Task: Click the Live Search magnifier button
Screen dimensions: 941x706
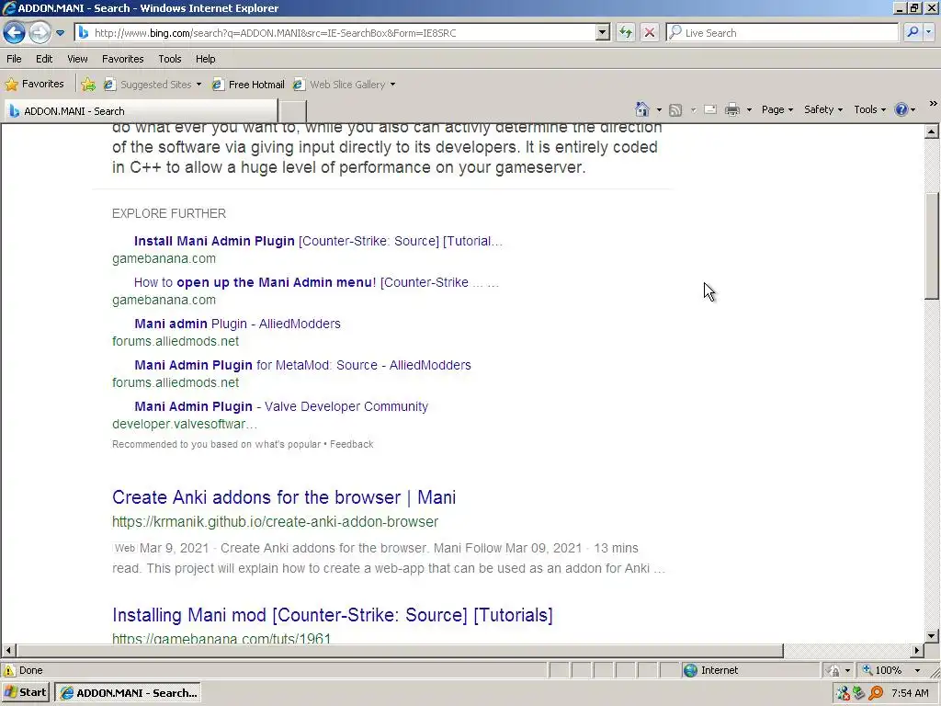Action: click(x=913, y=32)
